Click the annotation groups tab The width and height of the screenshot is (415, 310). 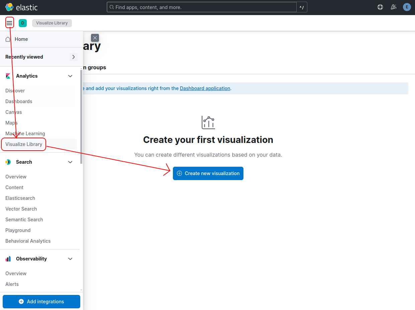(x=95, y=67)
